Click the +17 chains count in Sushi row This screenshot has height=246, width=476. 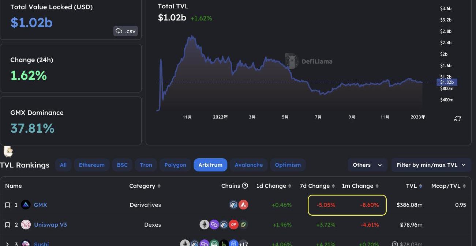tap(243, 244)
